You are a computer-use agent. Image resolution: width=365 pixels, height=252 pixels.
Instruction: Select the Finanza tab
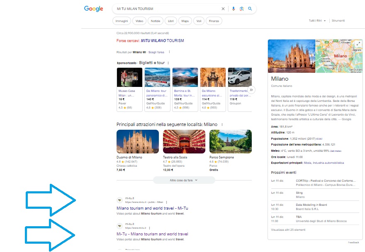[x=214, y=21]
